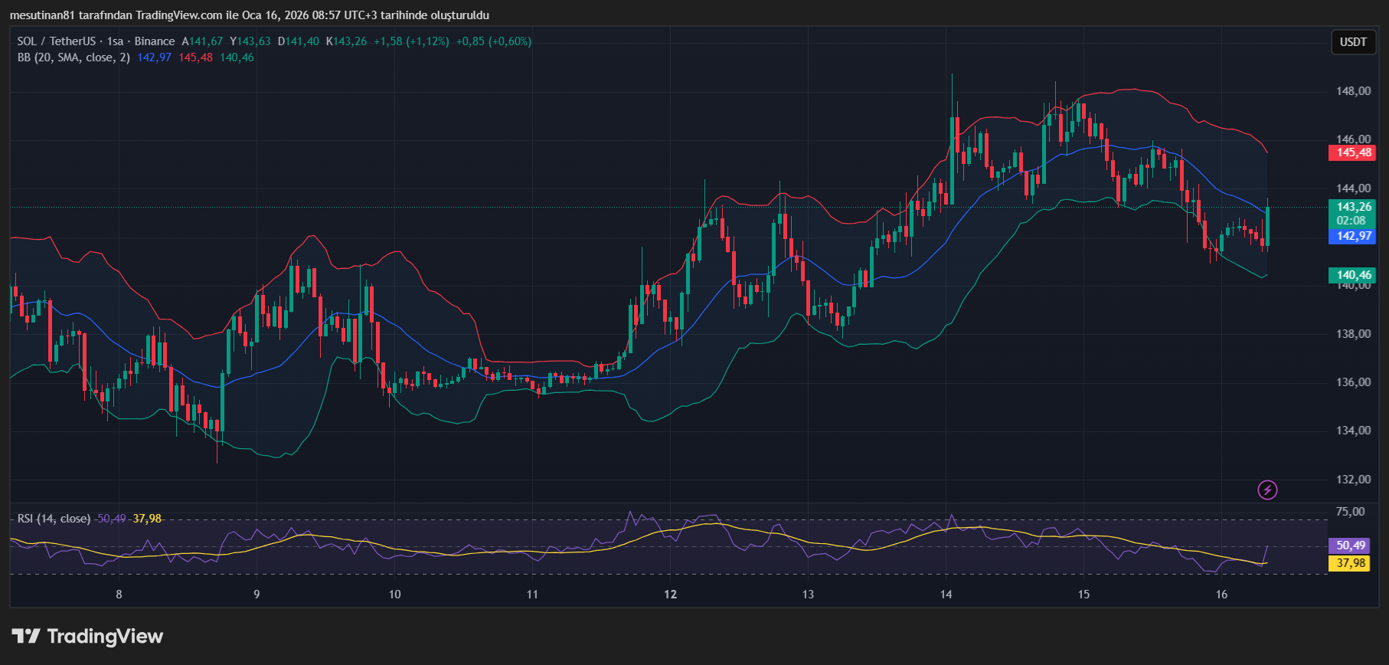The width and height of the screenshot is (1389, 665).
Task: Click the purple 50,49 RSI value label
Action: [1351, 545]
